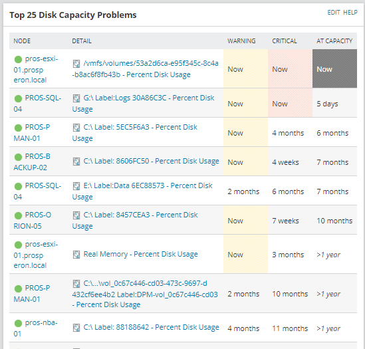Click the red Critical Now cell for PROS-SQL-04

click(x=290, y=103)
